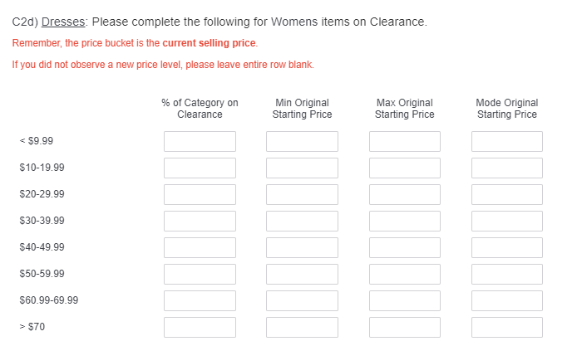
Task: Select Max Original Price field for $10-19.99
Action: pos(404,168)
